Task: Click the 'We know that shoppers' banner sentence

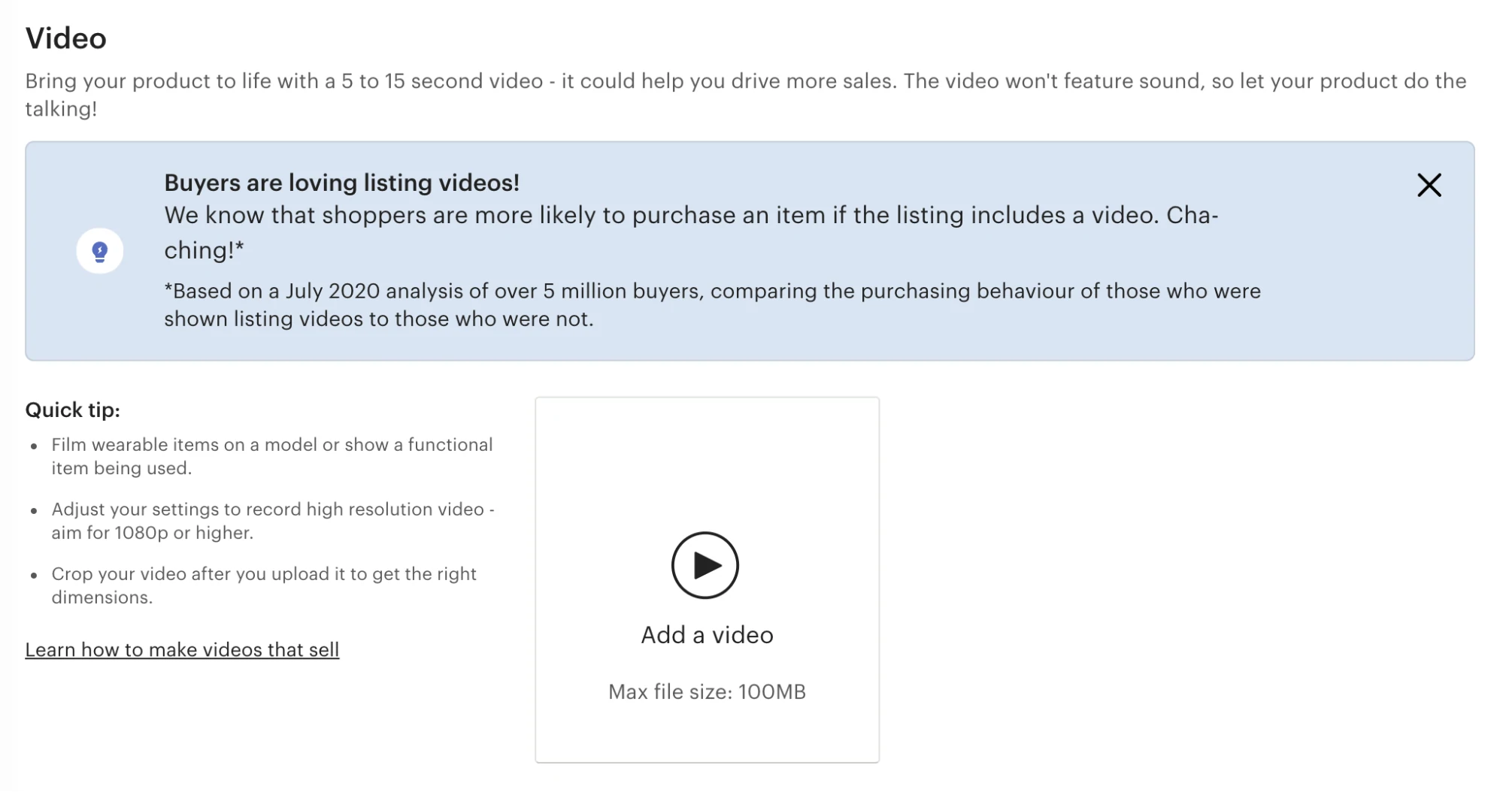Action: [x=662, y=216]
